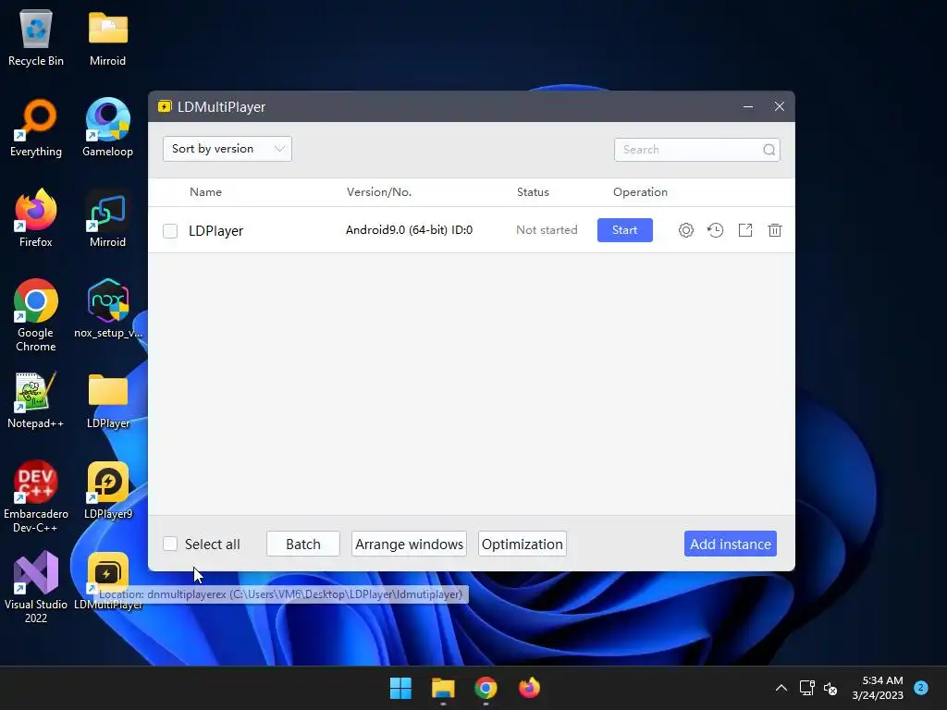
Task: Select nox_setup installer desktop icon
Action: (107, 309)
